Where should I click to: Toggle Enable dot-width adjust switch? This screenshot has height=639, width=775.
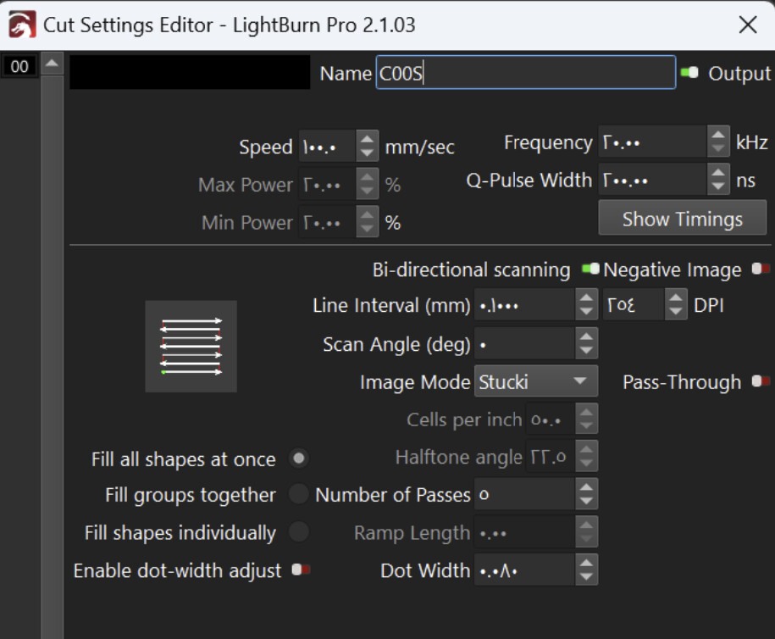click(x=301, y=570)
